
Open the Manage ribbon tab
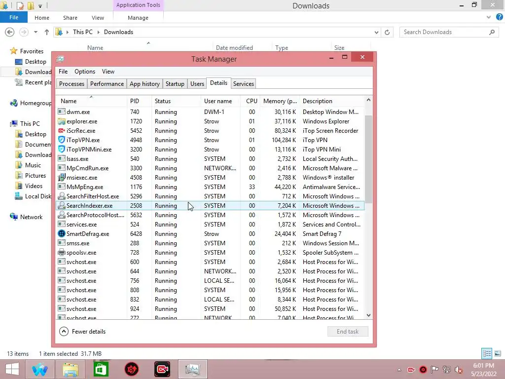click(x=138, y=18)
